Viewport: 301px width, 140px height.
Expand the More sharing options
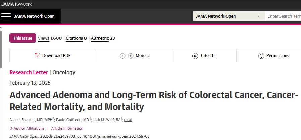point(142,56)
